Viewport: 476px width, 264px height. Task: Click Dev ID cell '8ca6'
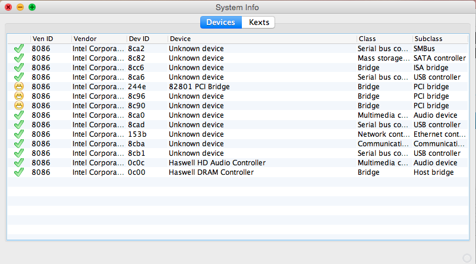[136, 77]
